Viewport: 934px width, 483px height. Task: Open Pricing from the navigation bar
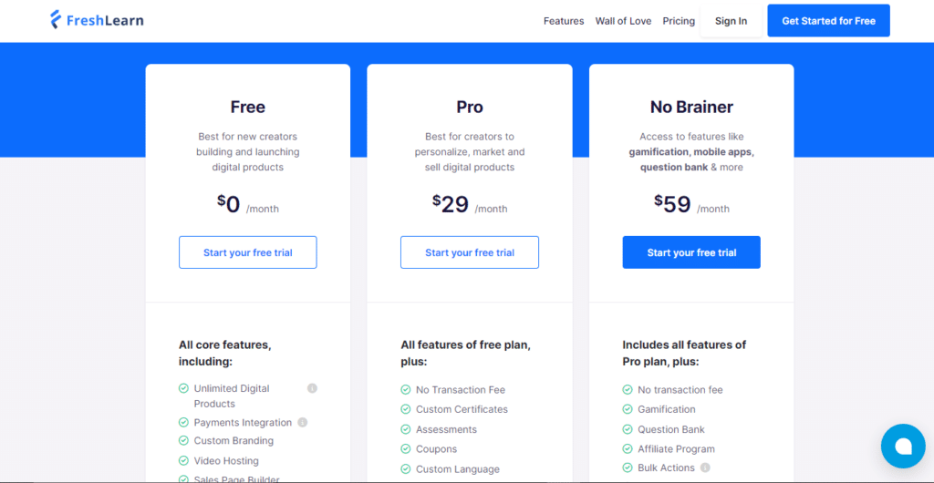click(679, 21)
